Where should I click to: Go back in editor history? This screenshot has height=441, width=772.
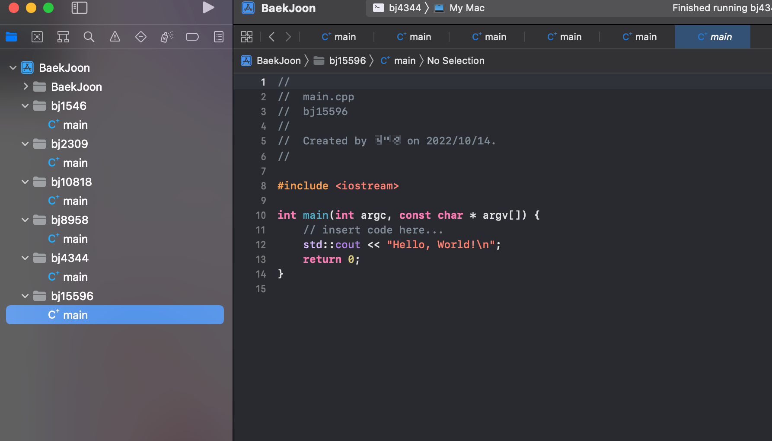coord(272,37)
